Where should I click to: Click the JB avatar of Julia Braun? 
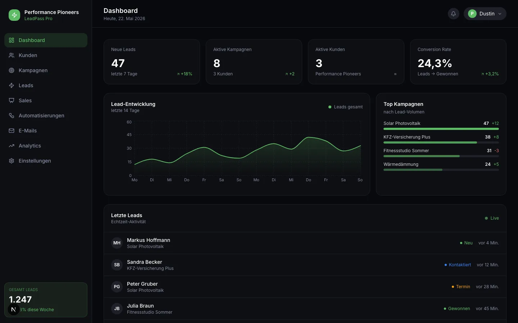tap(117, 309)
